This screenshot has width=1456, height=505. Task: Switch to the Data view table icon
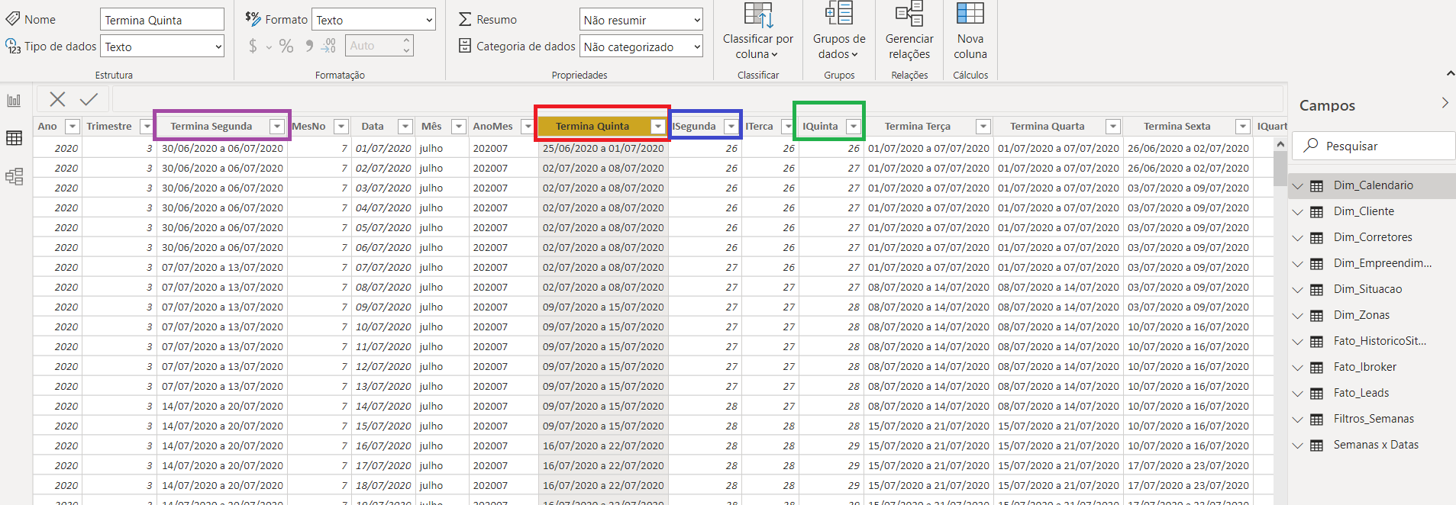click(x=14, y=138)
